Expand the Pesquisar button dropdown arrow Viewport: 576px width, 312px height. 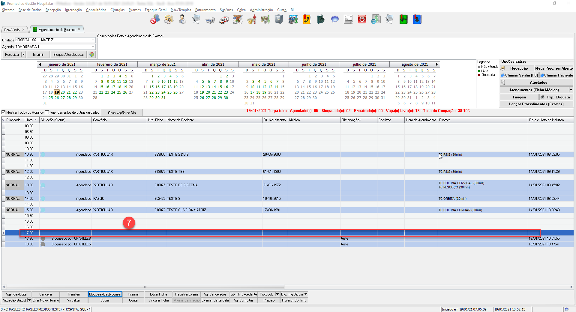tap(23, 55)
